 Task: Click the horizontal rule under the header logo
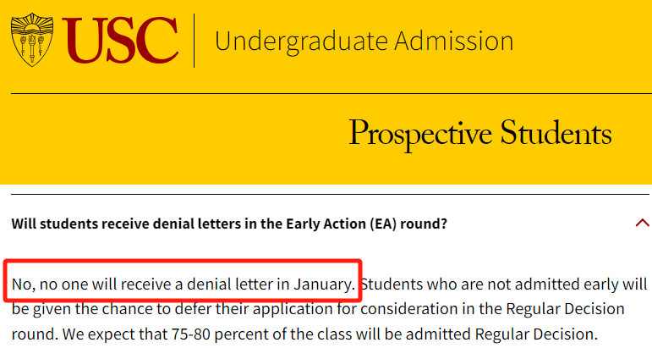(331, 94)
